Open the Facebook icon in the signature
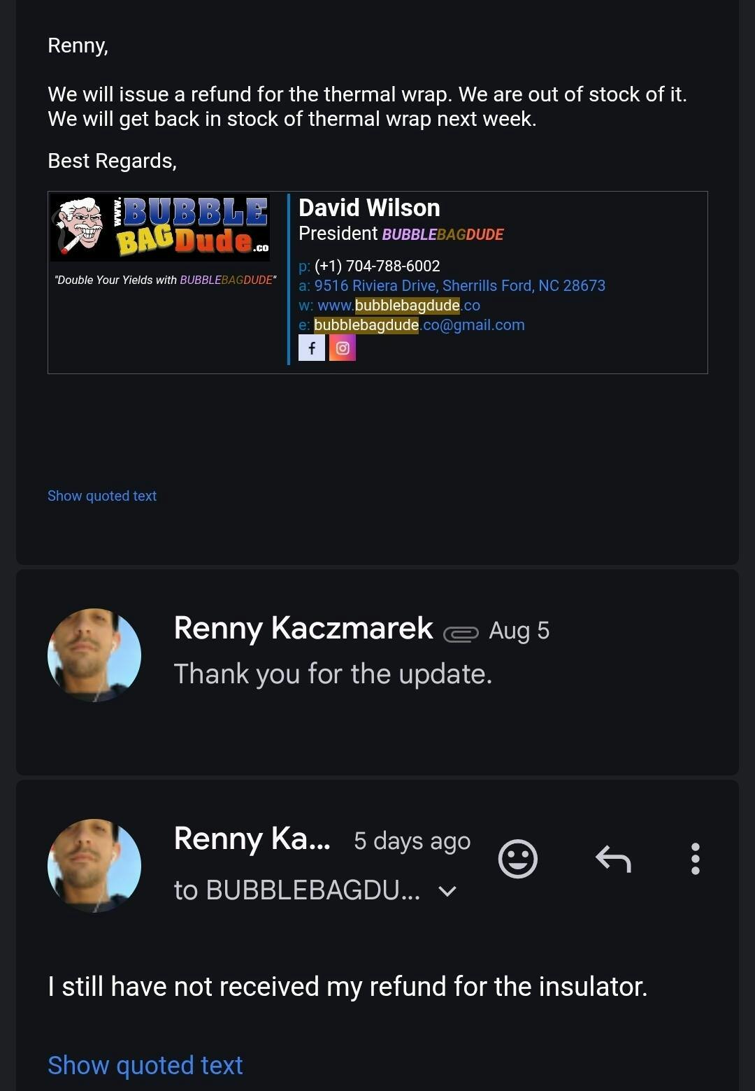Screen dimensions: 755x1091 (x=312, y=348)
